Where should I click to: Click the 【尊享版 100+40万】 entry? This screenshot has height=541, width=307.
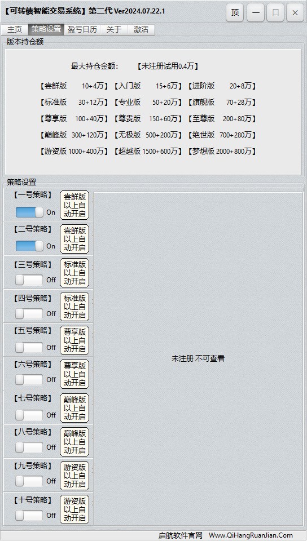[73, 118]
